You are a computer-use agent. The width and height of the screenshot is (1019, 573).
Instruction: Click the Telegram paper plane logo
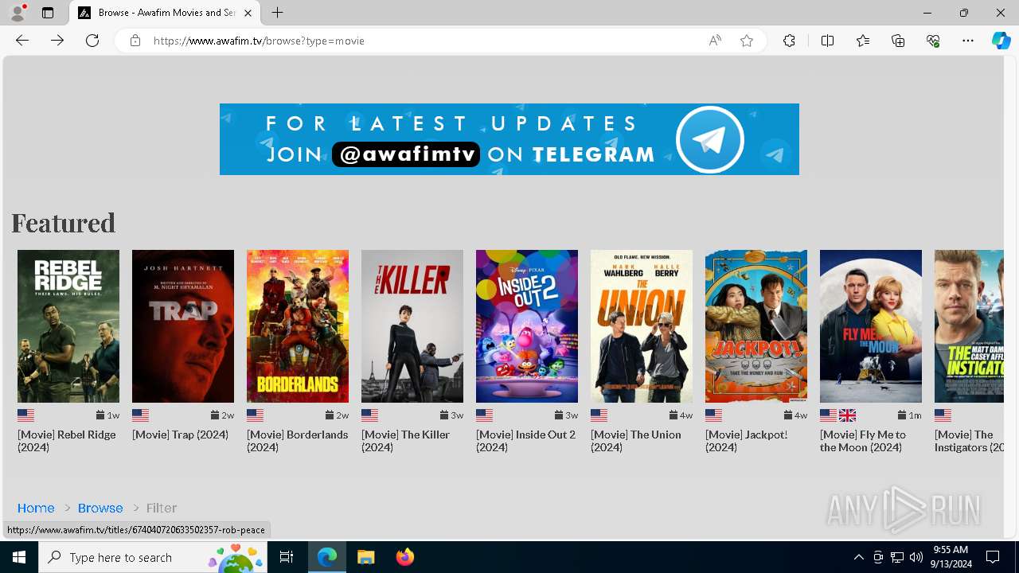tap(710, 139)
